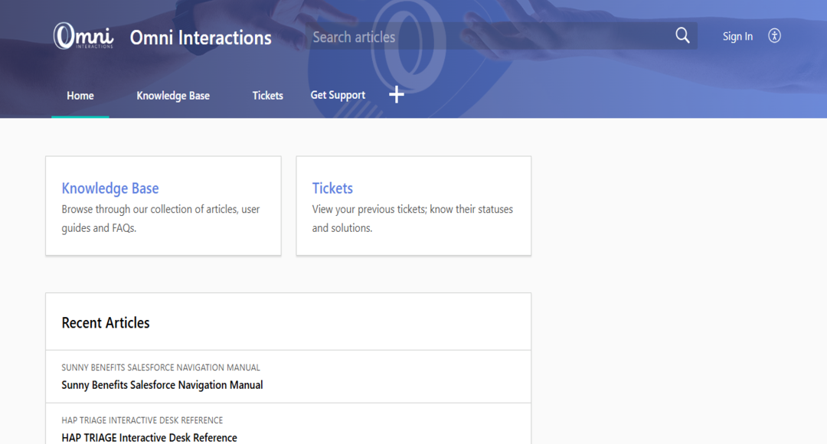Image resolution: width=827 pixels, height=444 pixels.
Task: Open Sunny Benefits Salesforce Navigation Manual article
Action: pos(162,385)
